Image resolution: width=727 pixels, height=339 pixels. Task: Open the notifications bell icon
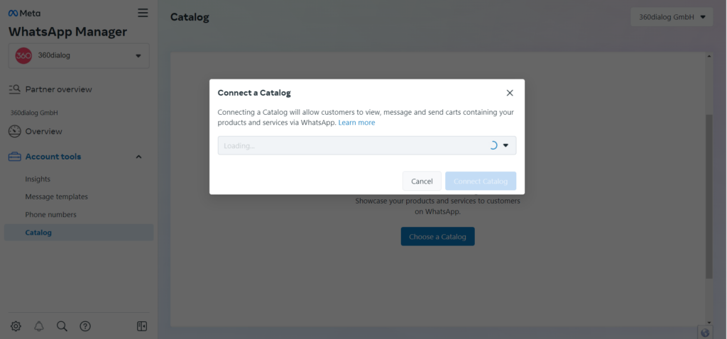[x=39, y=326]
